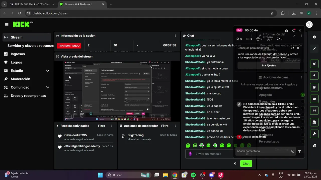Click the lock icon in TikTok LIVE overlay
The height and width of the screenshot is (180, 321).
(287, 30)
